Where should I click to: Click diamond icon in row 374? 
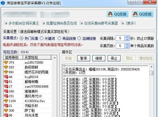coord(6,62)
